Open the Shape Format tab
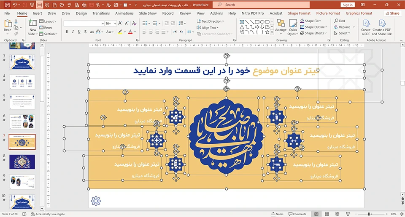The image size is (405, 217). tap(299, 13)
